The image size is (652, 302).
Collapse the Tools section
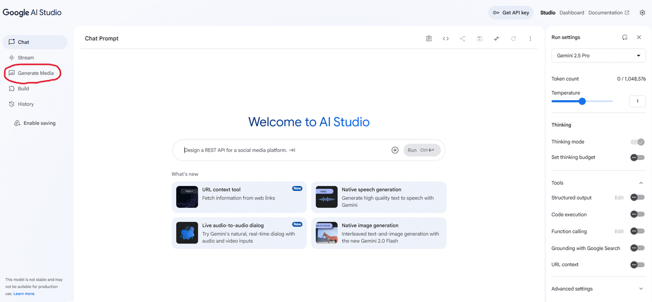coord(641,183)
